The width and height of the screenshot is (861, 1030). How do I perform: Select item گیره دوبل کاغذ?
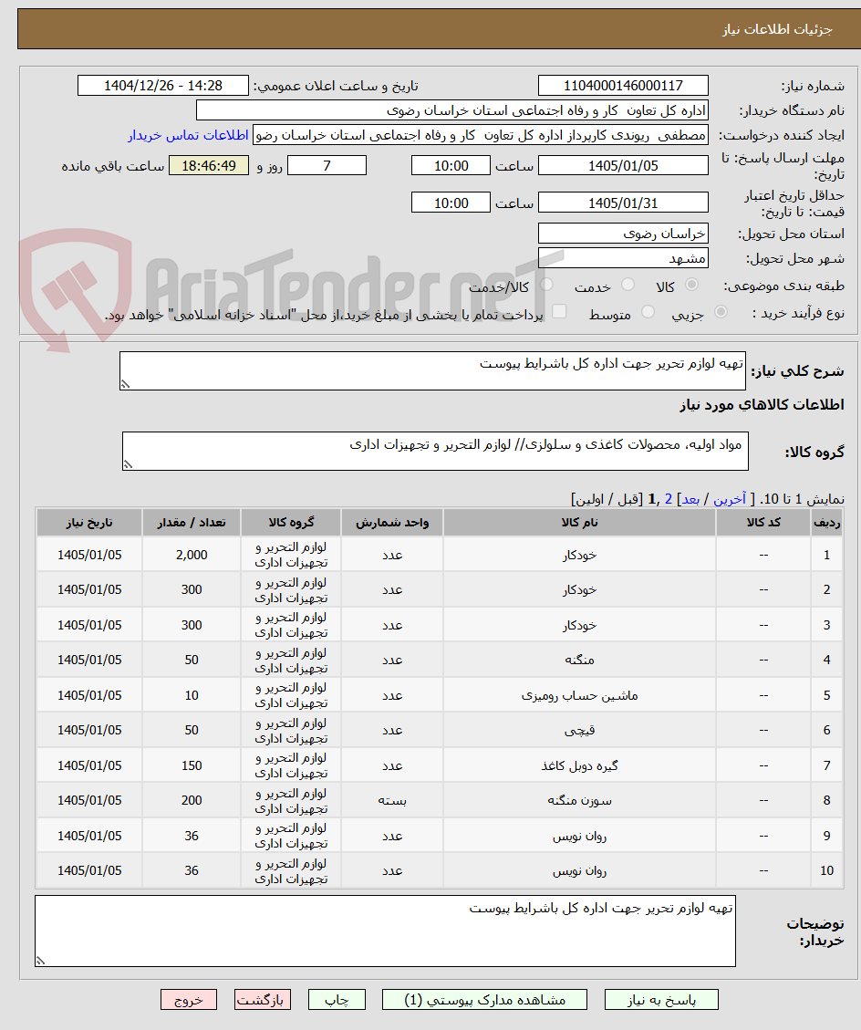pyautogui.click(x=579, y=765)
